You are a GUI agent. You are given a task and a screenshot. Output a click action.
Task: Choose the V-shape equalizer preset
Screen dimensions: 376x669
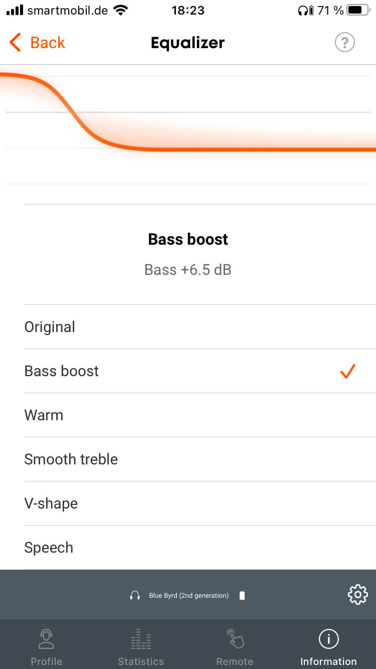[x=51, y=504]
